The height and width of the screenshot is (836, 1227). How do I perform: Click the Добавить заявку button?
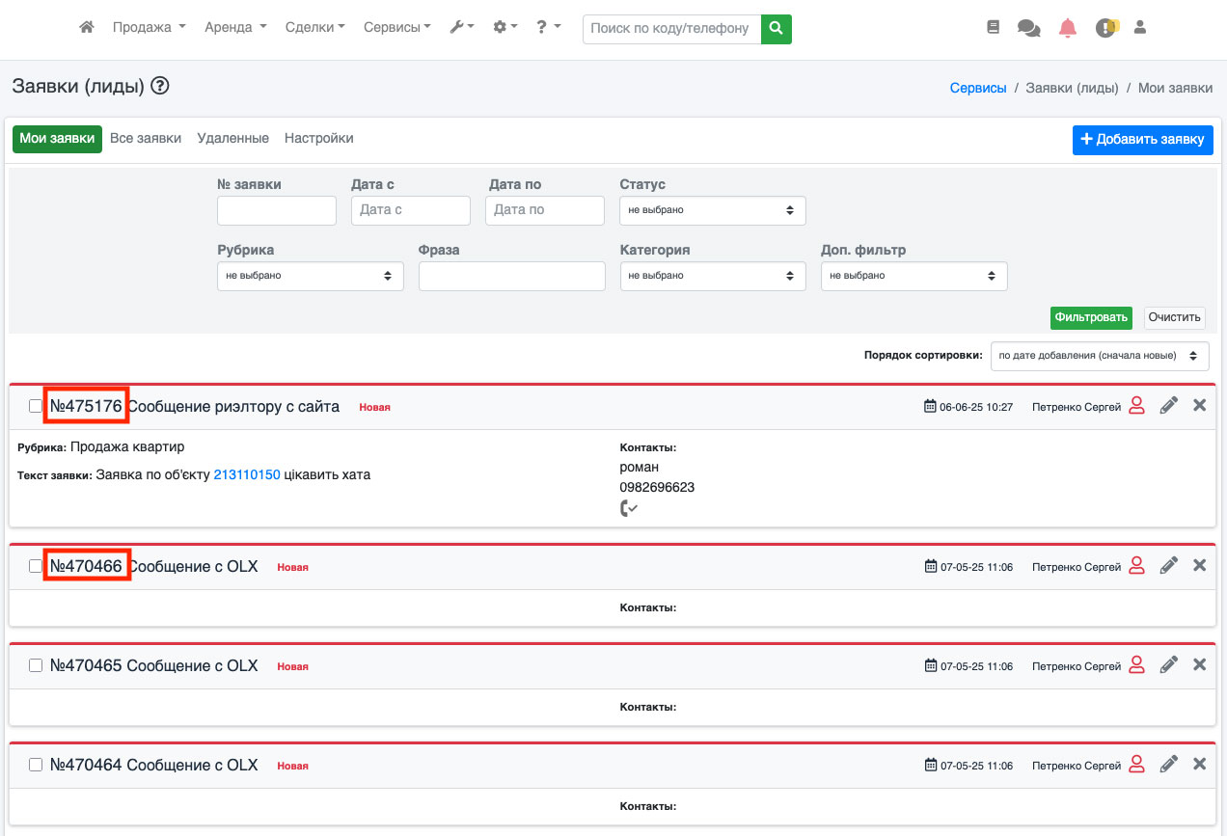[x=1142, y=139]
